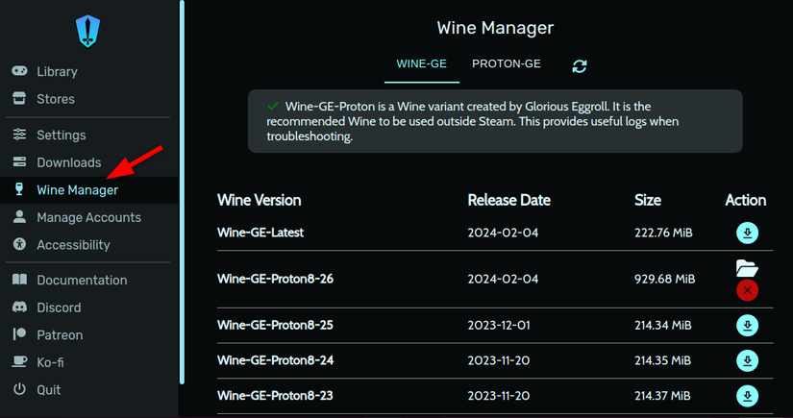Refresh the wine version list
The width and height of the screenshot is (793, 418).
click(580, 65)
